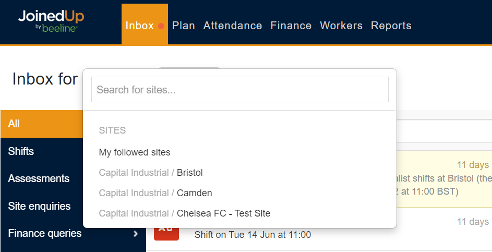View the Site enquiries category
The width and height of the screenshot is (492, 252).
pos(39,206)
